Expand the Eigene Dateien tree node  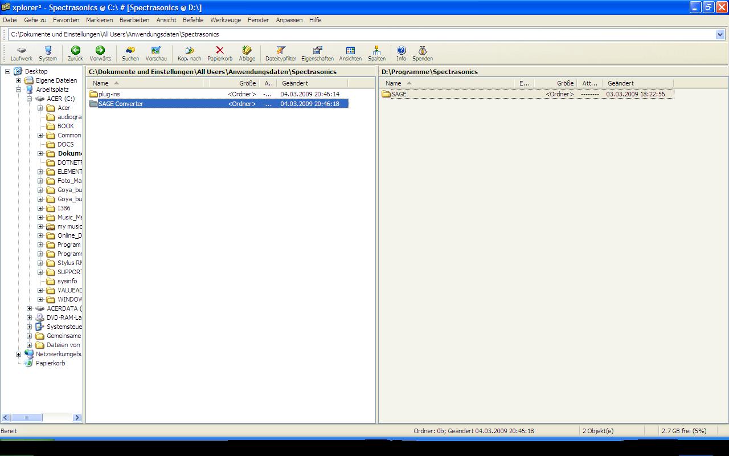[x=18, y=80]
